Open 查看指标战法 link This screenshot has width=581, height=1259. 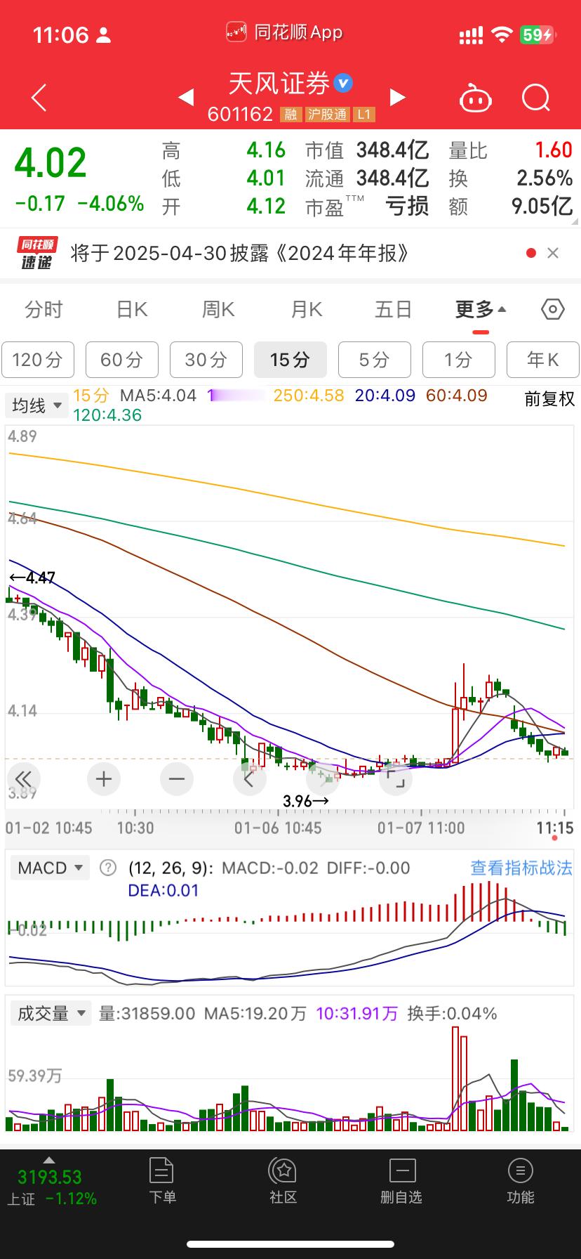[x=521, y=868]
